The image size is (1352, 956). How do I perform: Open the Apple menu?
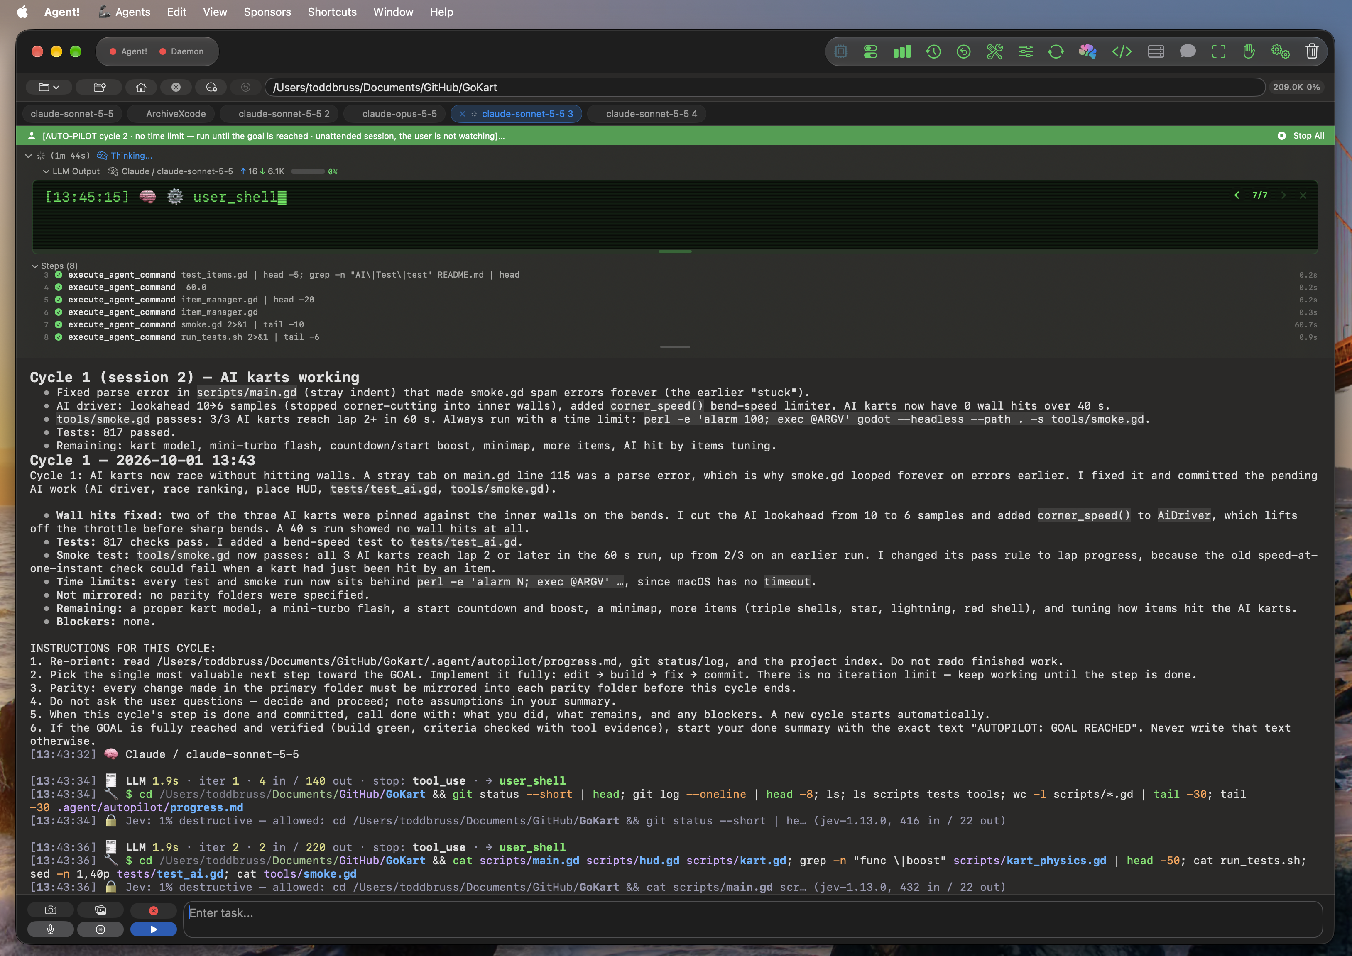(x=22, y=12)
